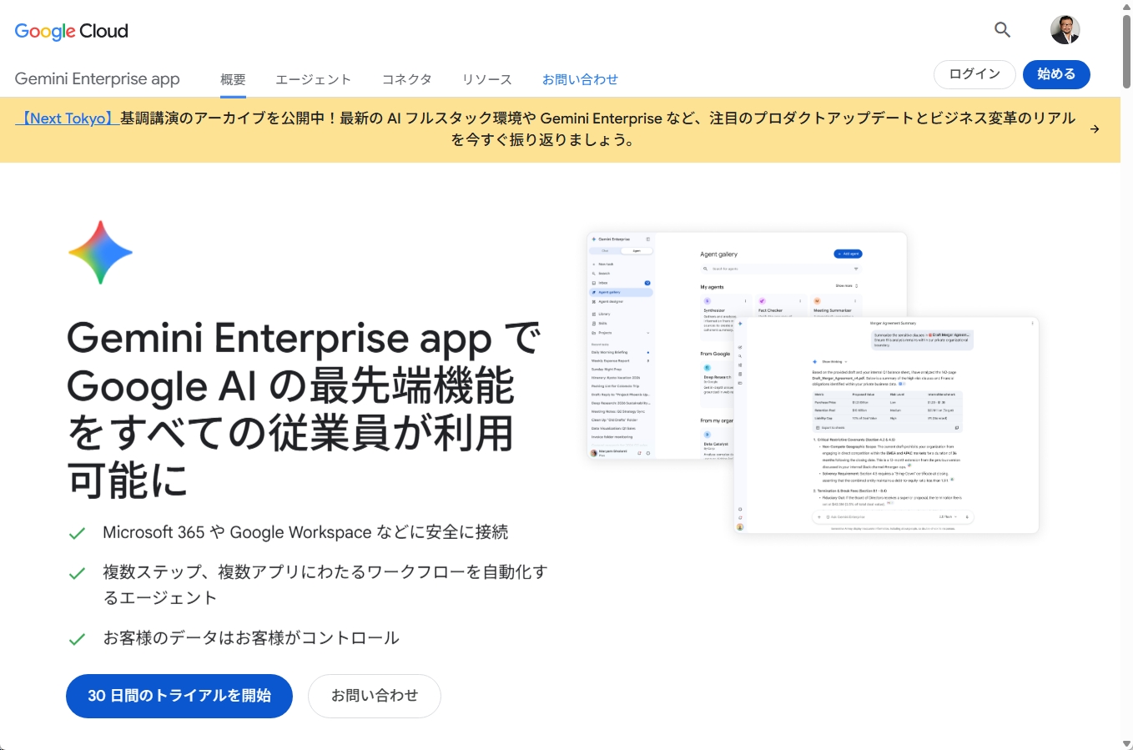Click the white お問い合わせ outline button
This screenshot has height=750, width=1133.
pyautogui.click(x=375, y=696)
